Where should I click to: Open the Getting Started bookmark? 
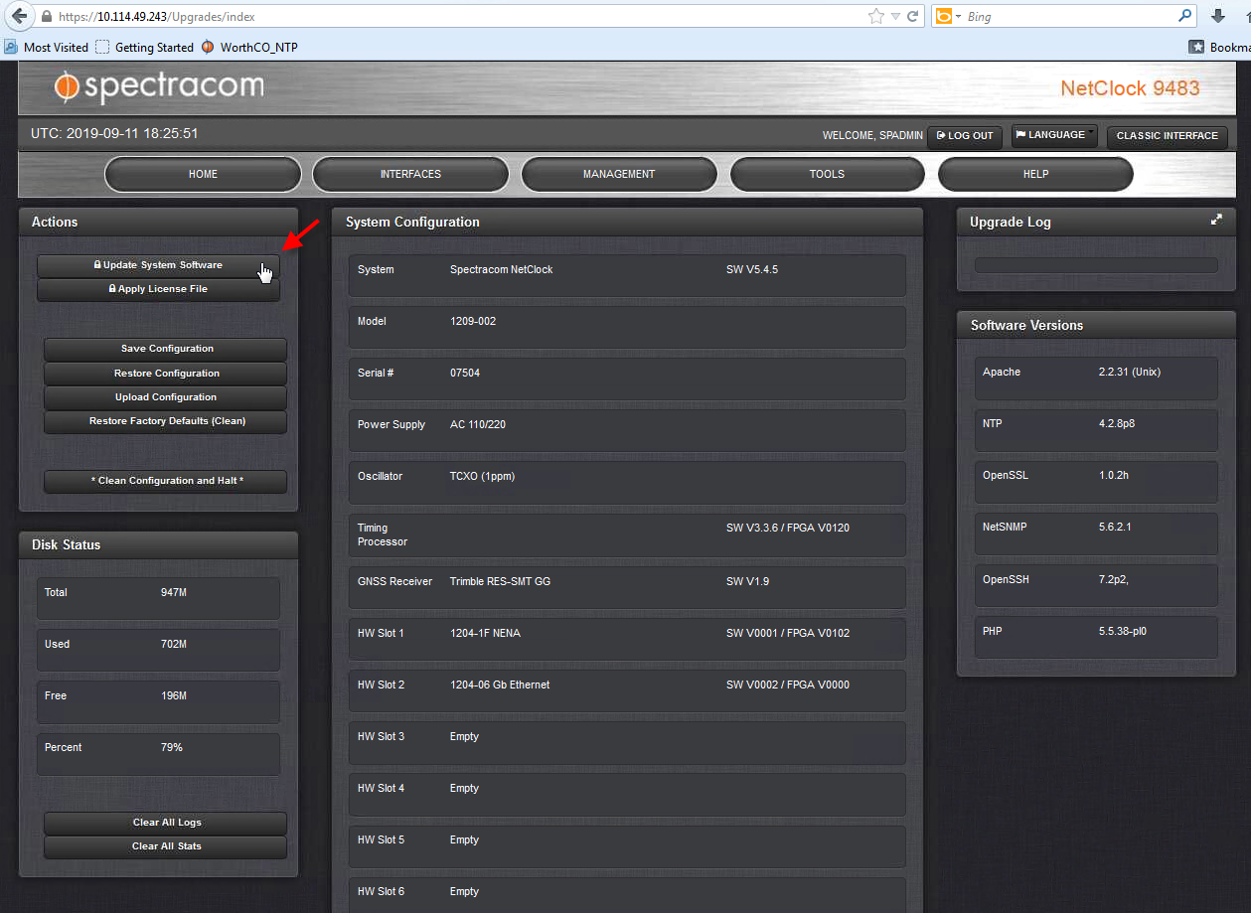pos(145,47)
